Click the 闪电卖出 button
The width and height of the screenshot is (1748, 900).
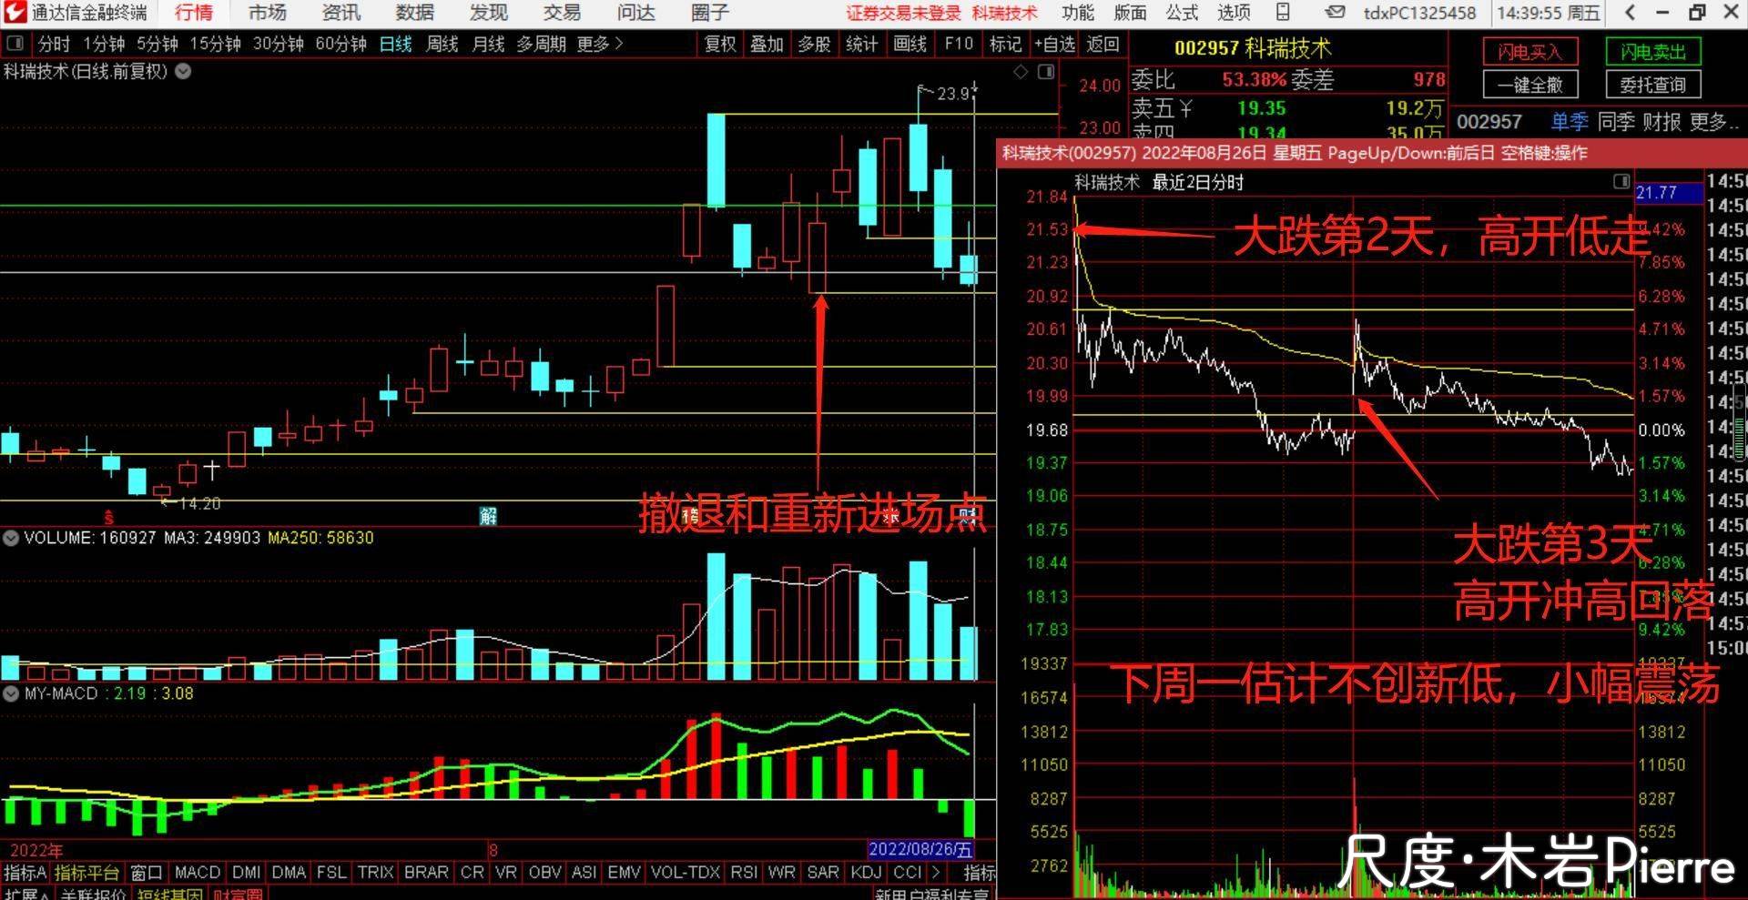click(x=1652, y=52)
